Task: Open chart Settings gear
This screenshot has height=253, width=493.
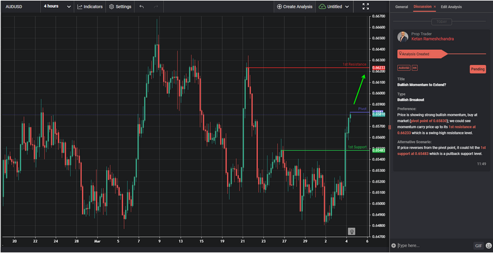Action: (120, 7)
